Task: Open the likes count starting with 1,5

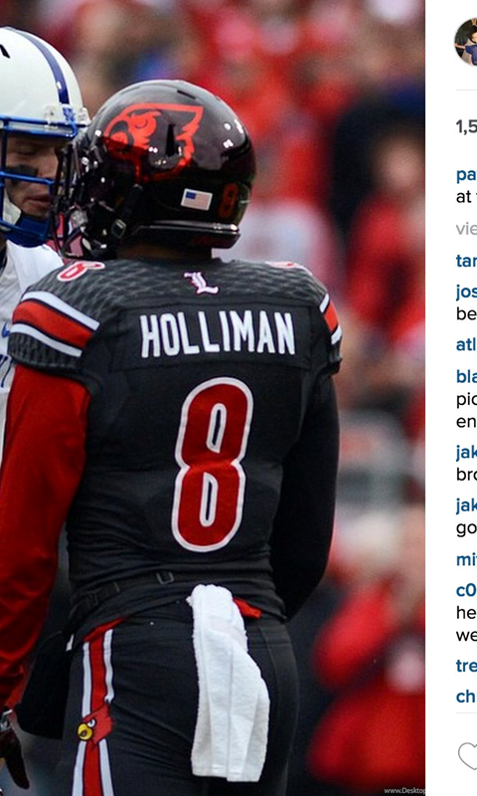Action: click(466, 126)
